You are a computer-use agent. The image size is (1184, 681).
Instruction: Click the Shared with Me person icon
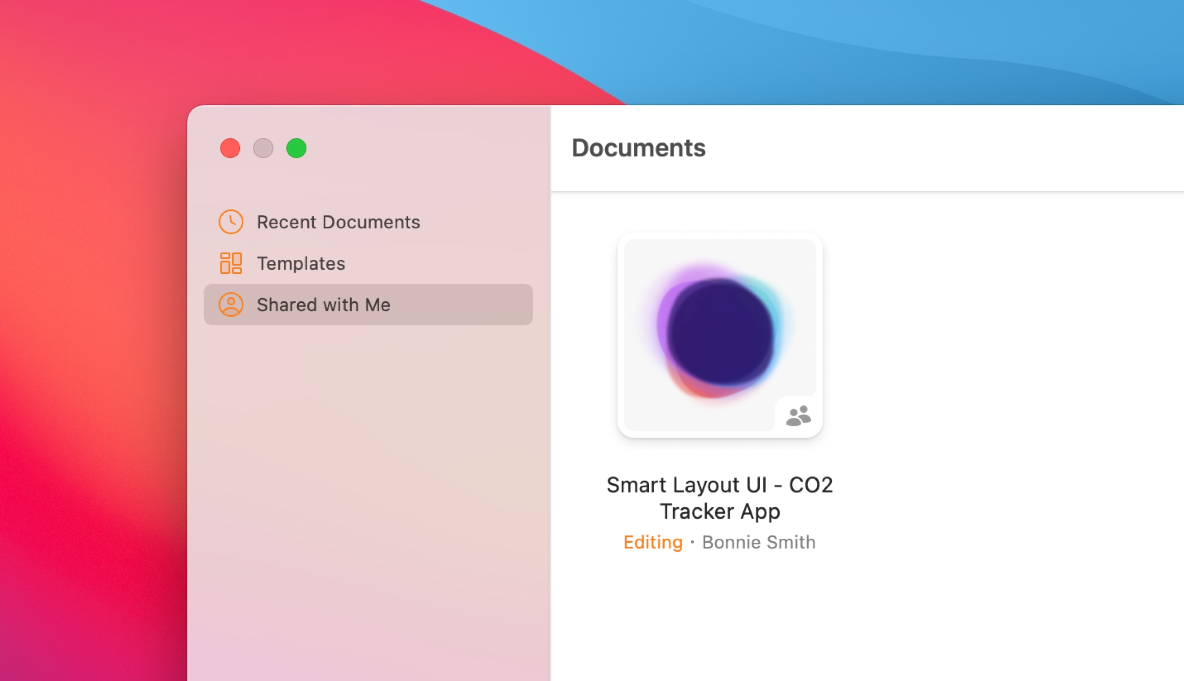230,304
